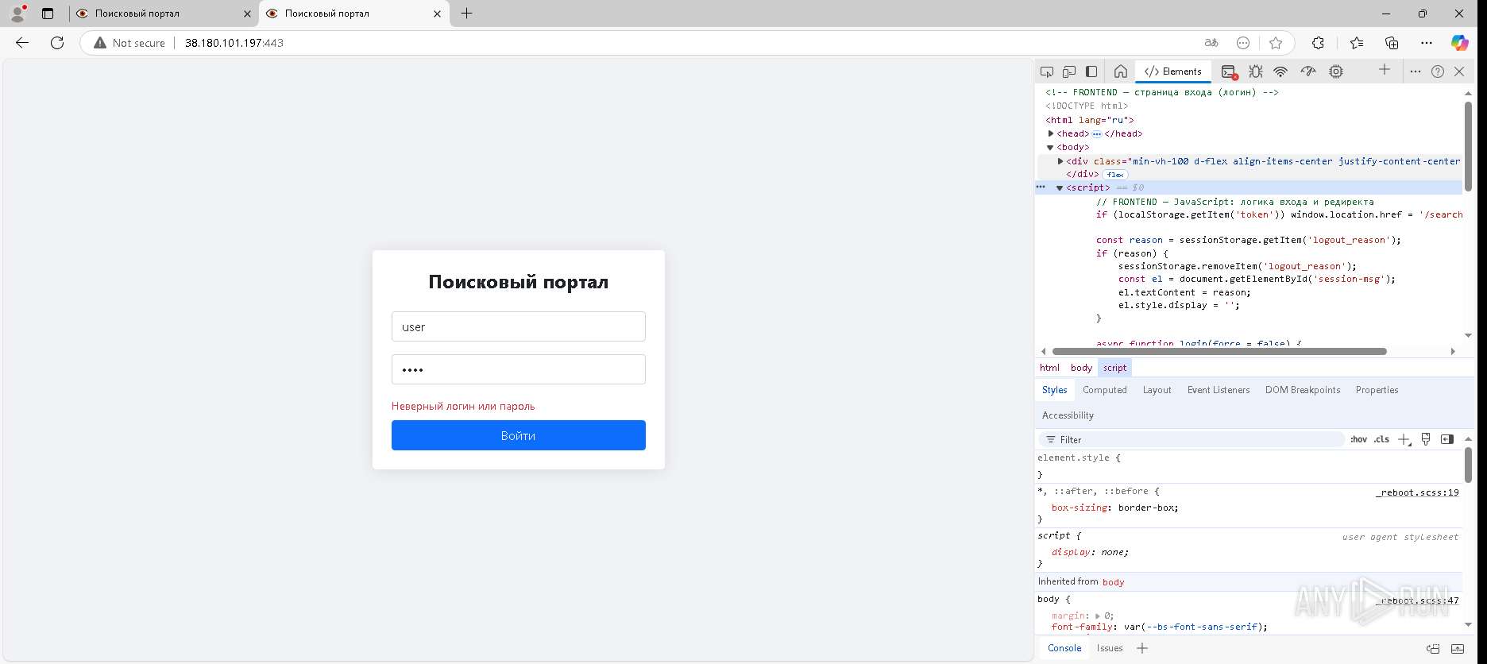
Task: Open the Memory chip tool
Action: [x=1336, y=71]
